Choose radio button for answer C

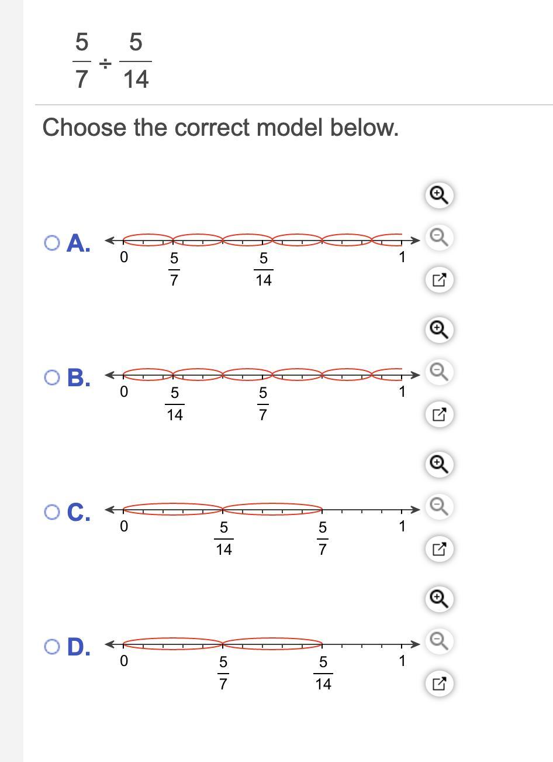tap(51, 512)
